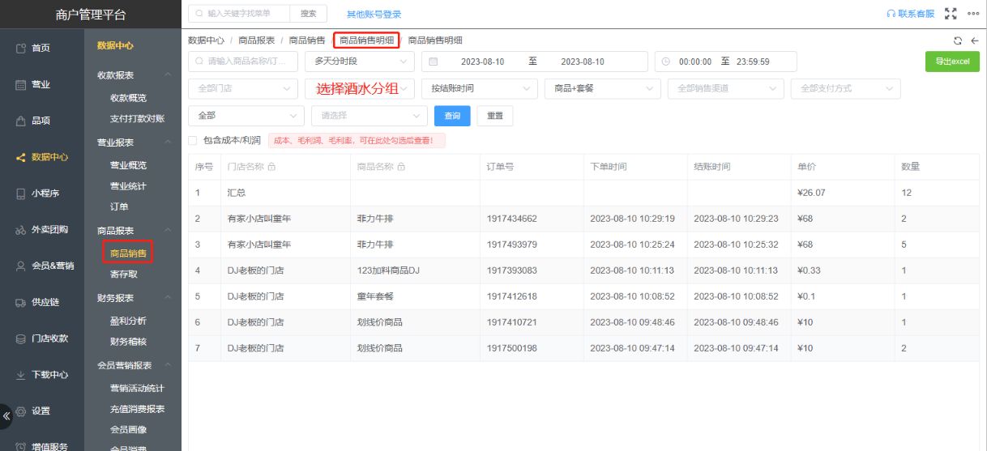
Task: Click order number 1917434662
Action: click(511, 219)
